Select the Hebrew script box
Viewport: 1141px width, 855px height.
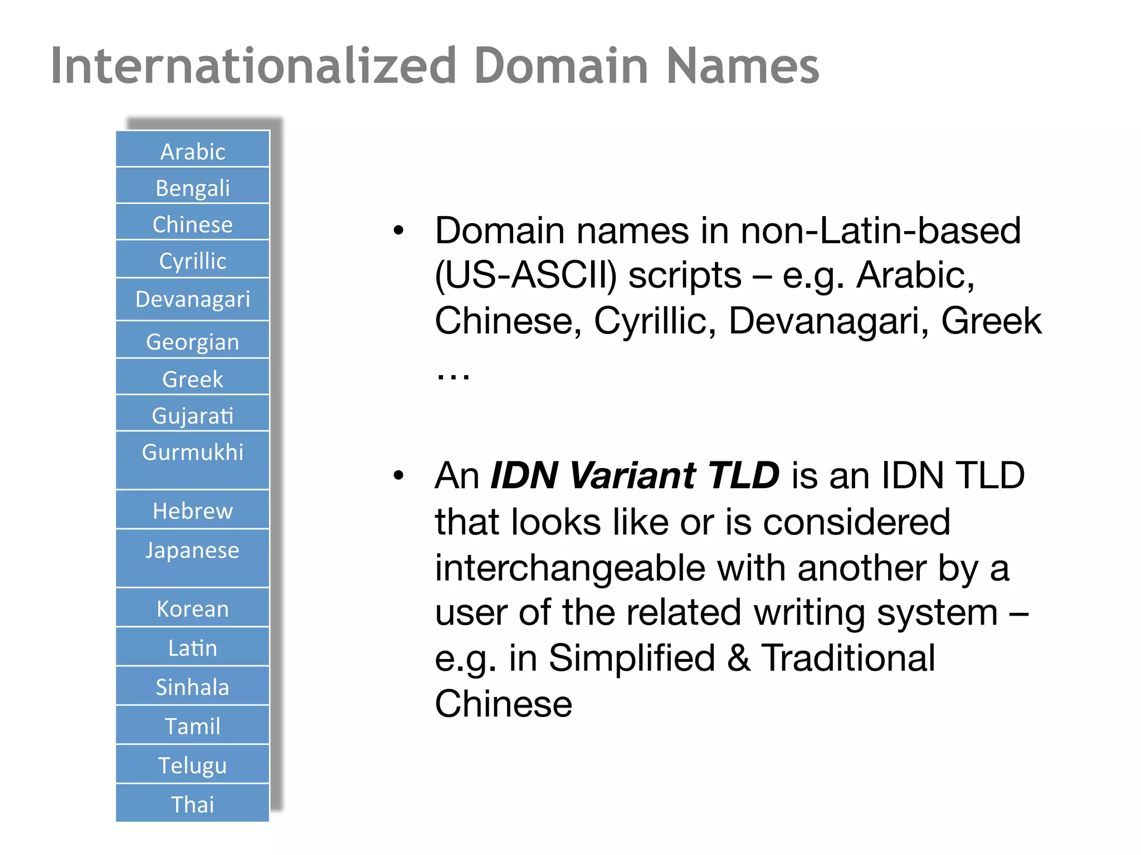pos(193,509)
